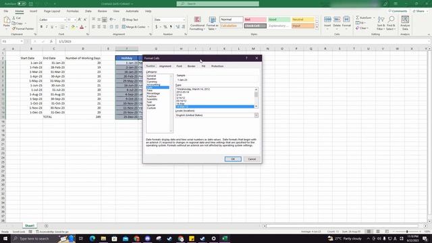Screen dimensions: 432x243
Task: Click Cancel in Format Cells dialog
Action: pos(252,159)
